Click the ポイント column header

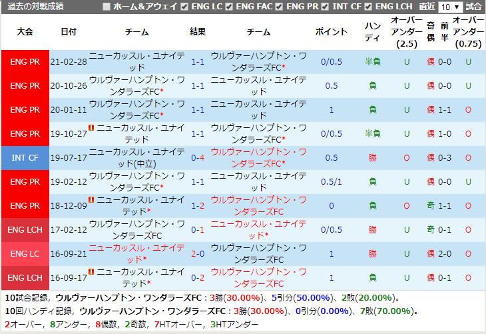point(332,31)
